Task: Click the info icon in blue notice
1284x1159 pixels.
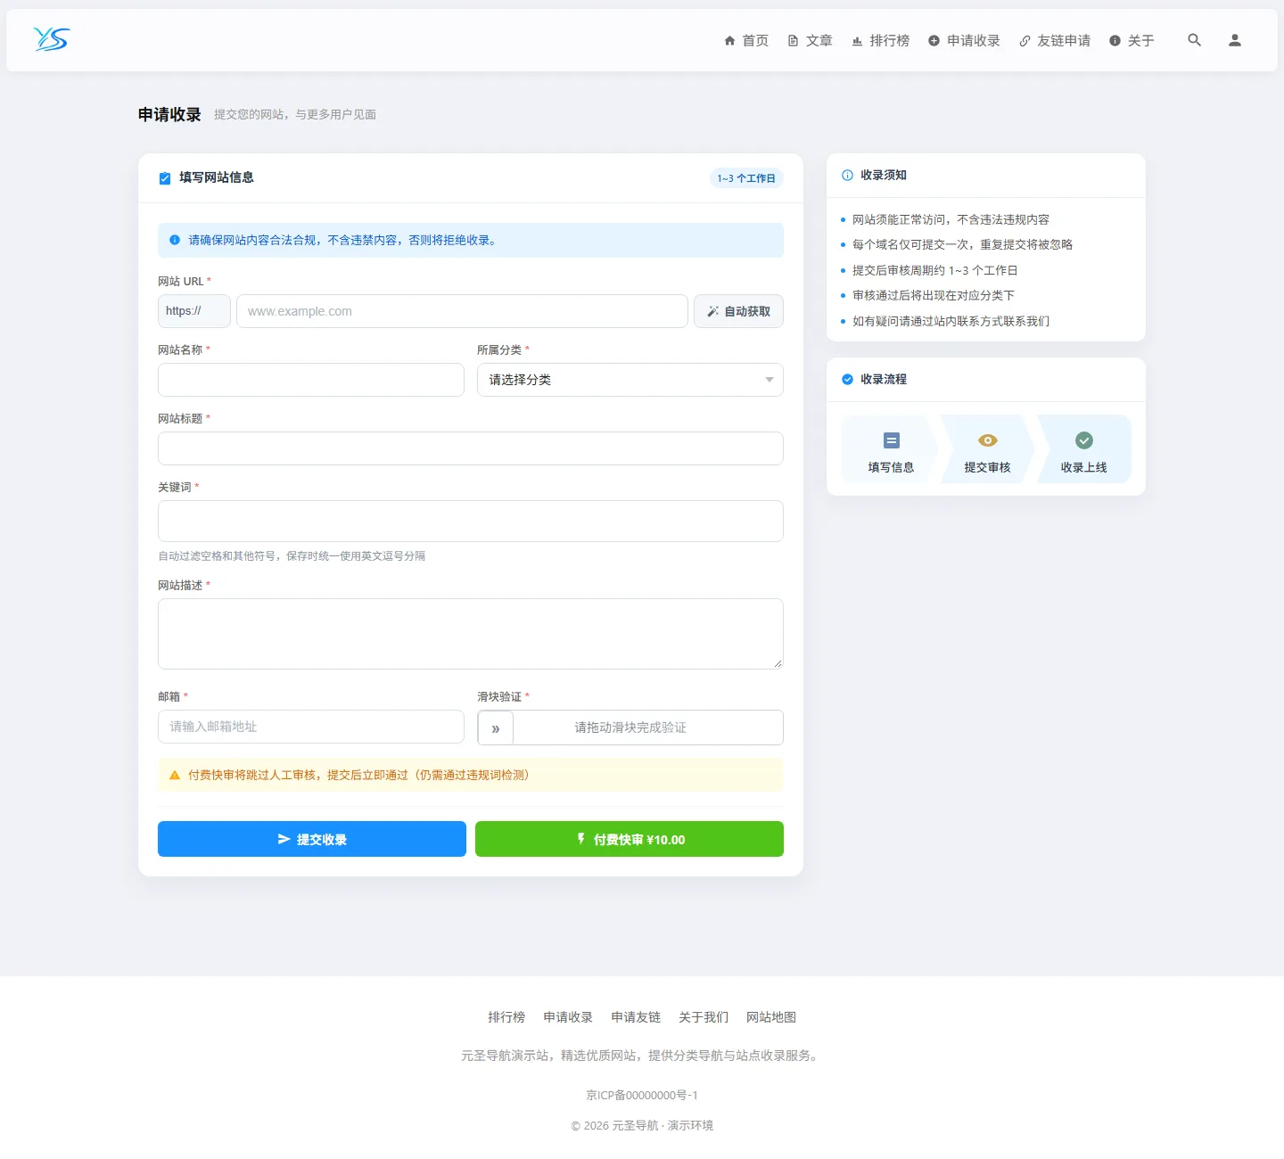Action: click(x=175, y=240)
